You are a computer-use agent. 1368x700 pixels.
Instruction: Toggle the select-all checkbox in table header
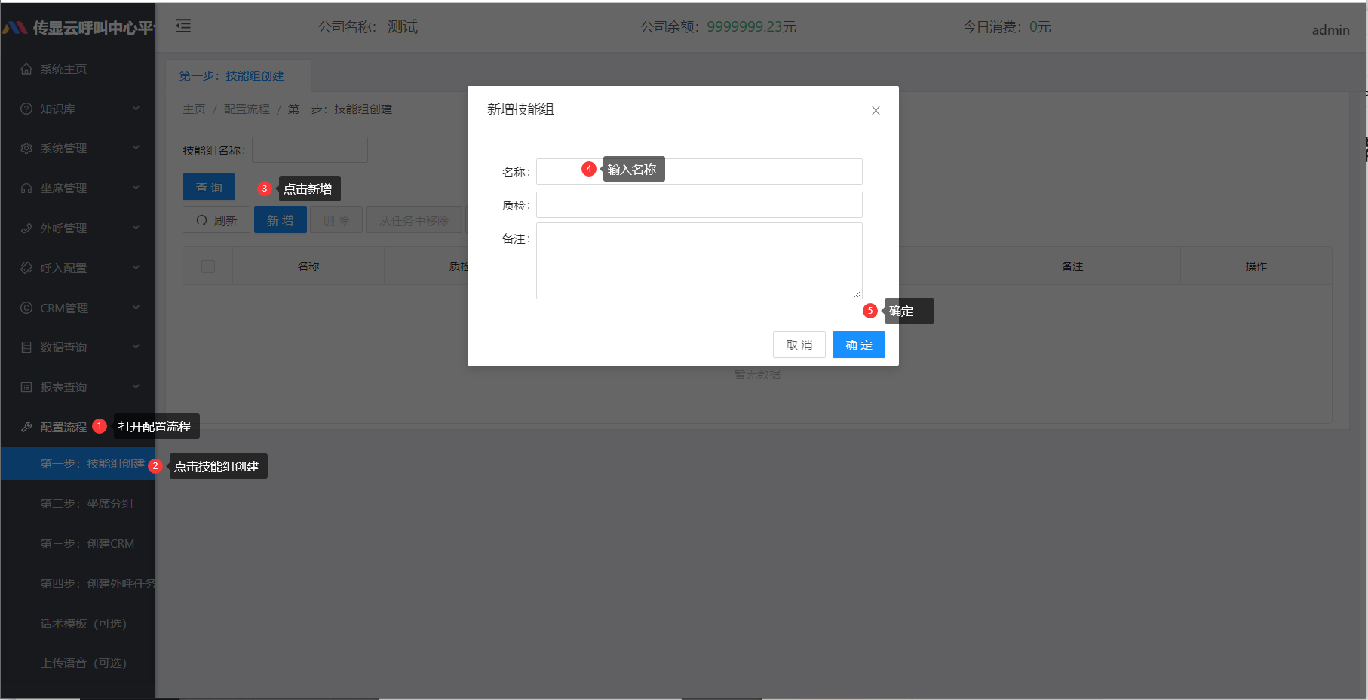pyautogui.click(x=208, y=266)
